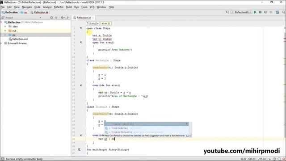Choose DoubleIterator completion suggestion
This screenshot has width=286, height=161.
click(x=147, y=132)
